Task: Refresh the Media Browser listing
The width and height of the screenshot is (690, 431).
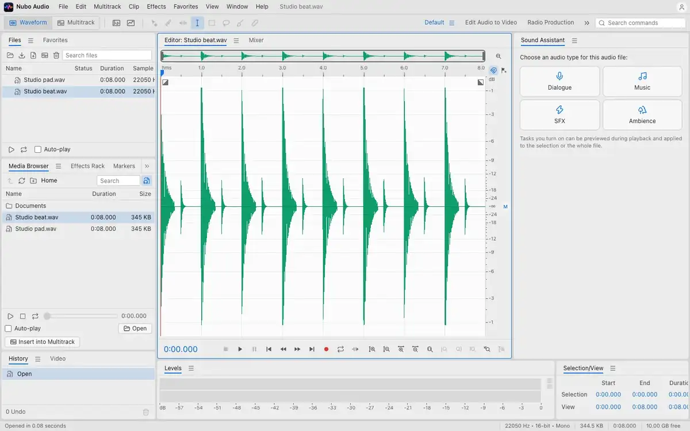Action: [22, 180]
